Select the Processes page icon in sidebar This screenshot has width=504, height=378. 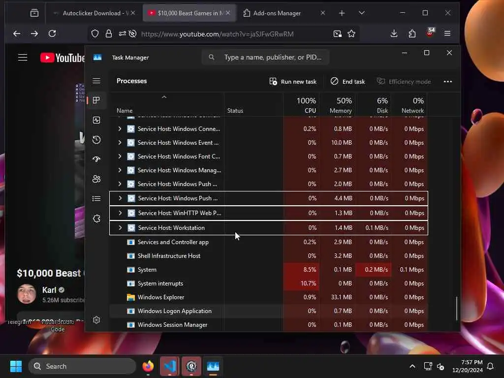pos(96,100)
